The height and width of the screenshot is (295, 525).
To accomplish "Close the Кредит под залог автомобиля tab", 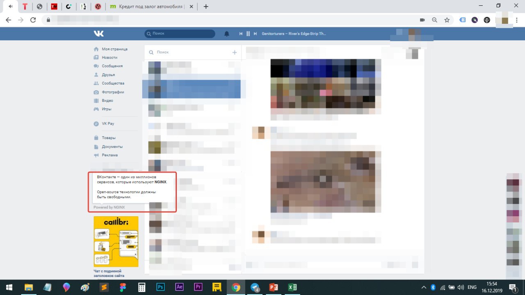I will coord(192,7).
